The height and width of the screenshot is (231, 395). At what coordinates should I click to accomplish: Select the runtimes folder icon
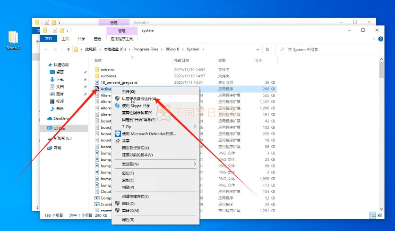(97, 76)
